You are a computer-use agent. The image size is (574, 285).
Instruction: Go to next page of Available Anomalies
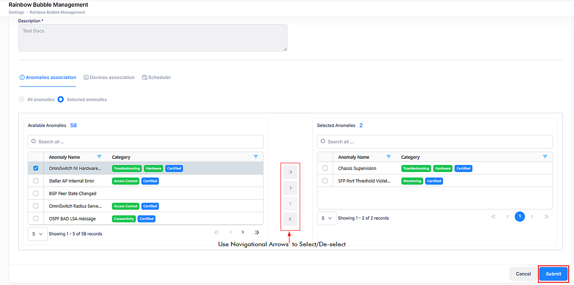243,232
